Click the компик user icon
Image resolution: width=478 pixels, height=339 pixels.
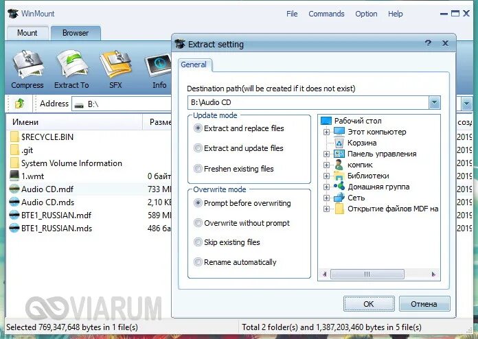point(339,165)
